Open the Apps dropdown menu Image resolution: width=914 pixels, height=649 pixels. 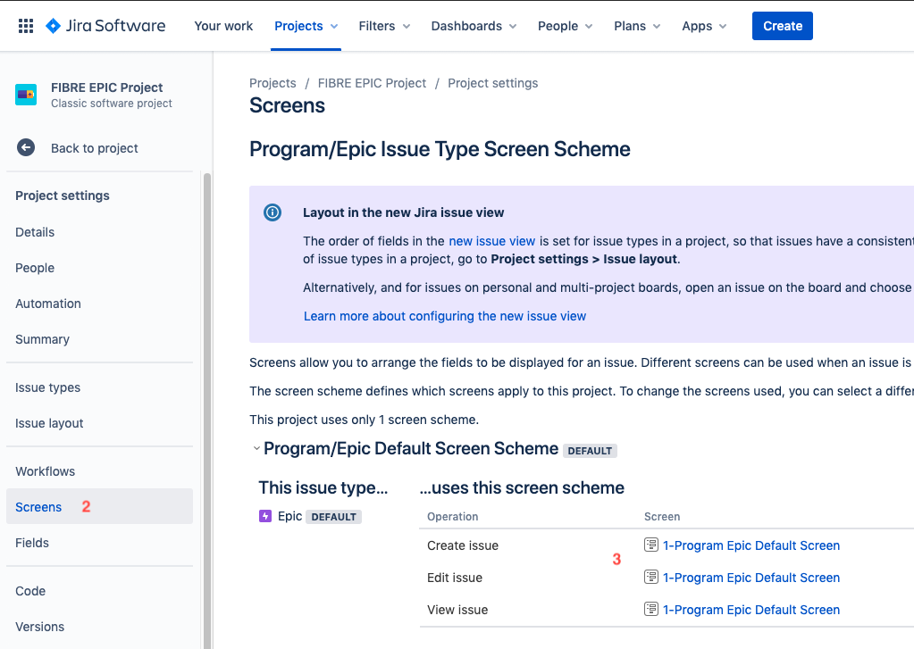click(704, 26)
